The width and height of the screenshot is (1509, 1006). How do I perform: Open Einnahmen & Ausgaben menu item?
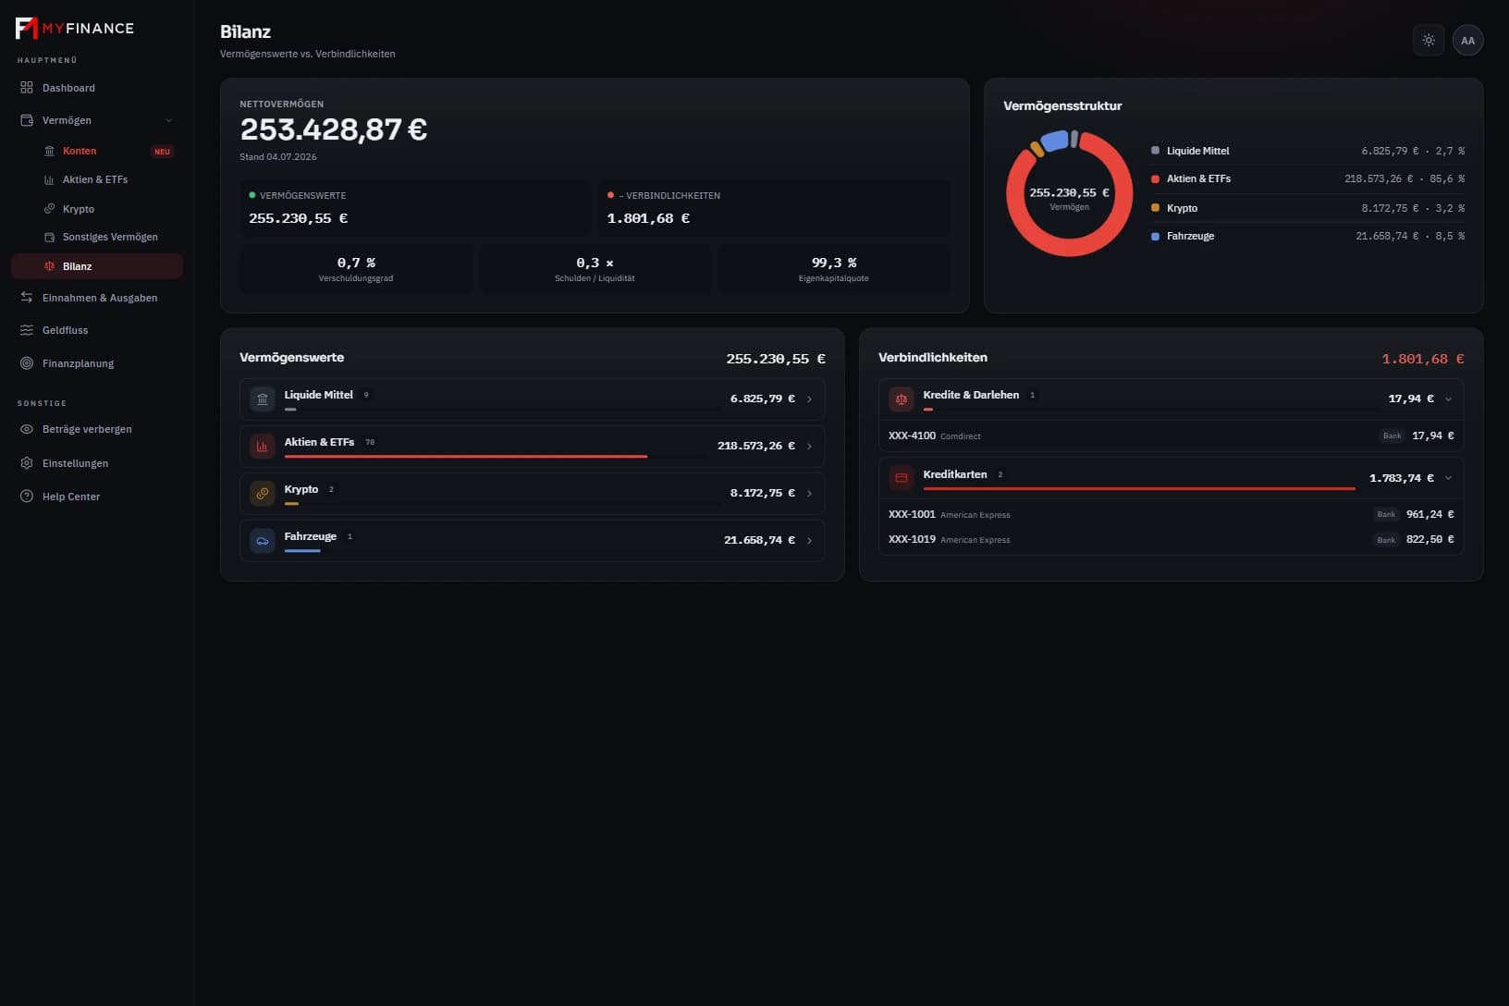(x=97, y=298)
